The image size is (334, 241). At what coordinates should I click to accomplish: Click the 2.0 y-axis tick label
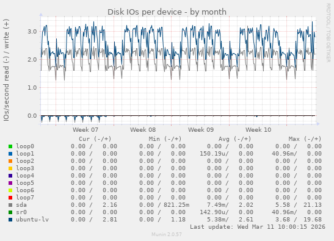click(32, 60)
